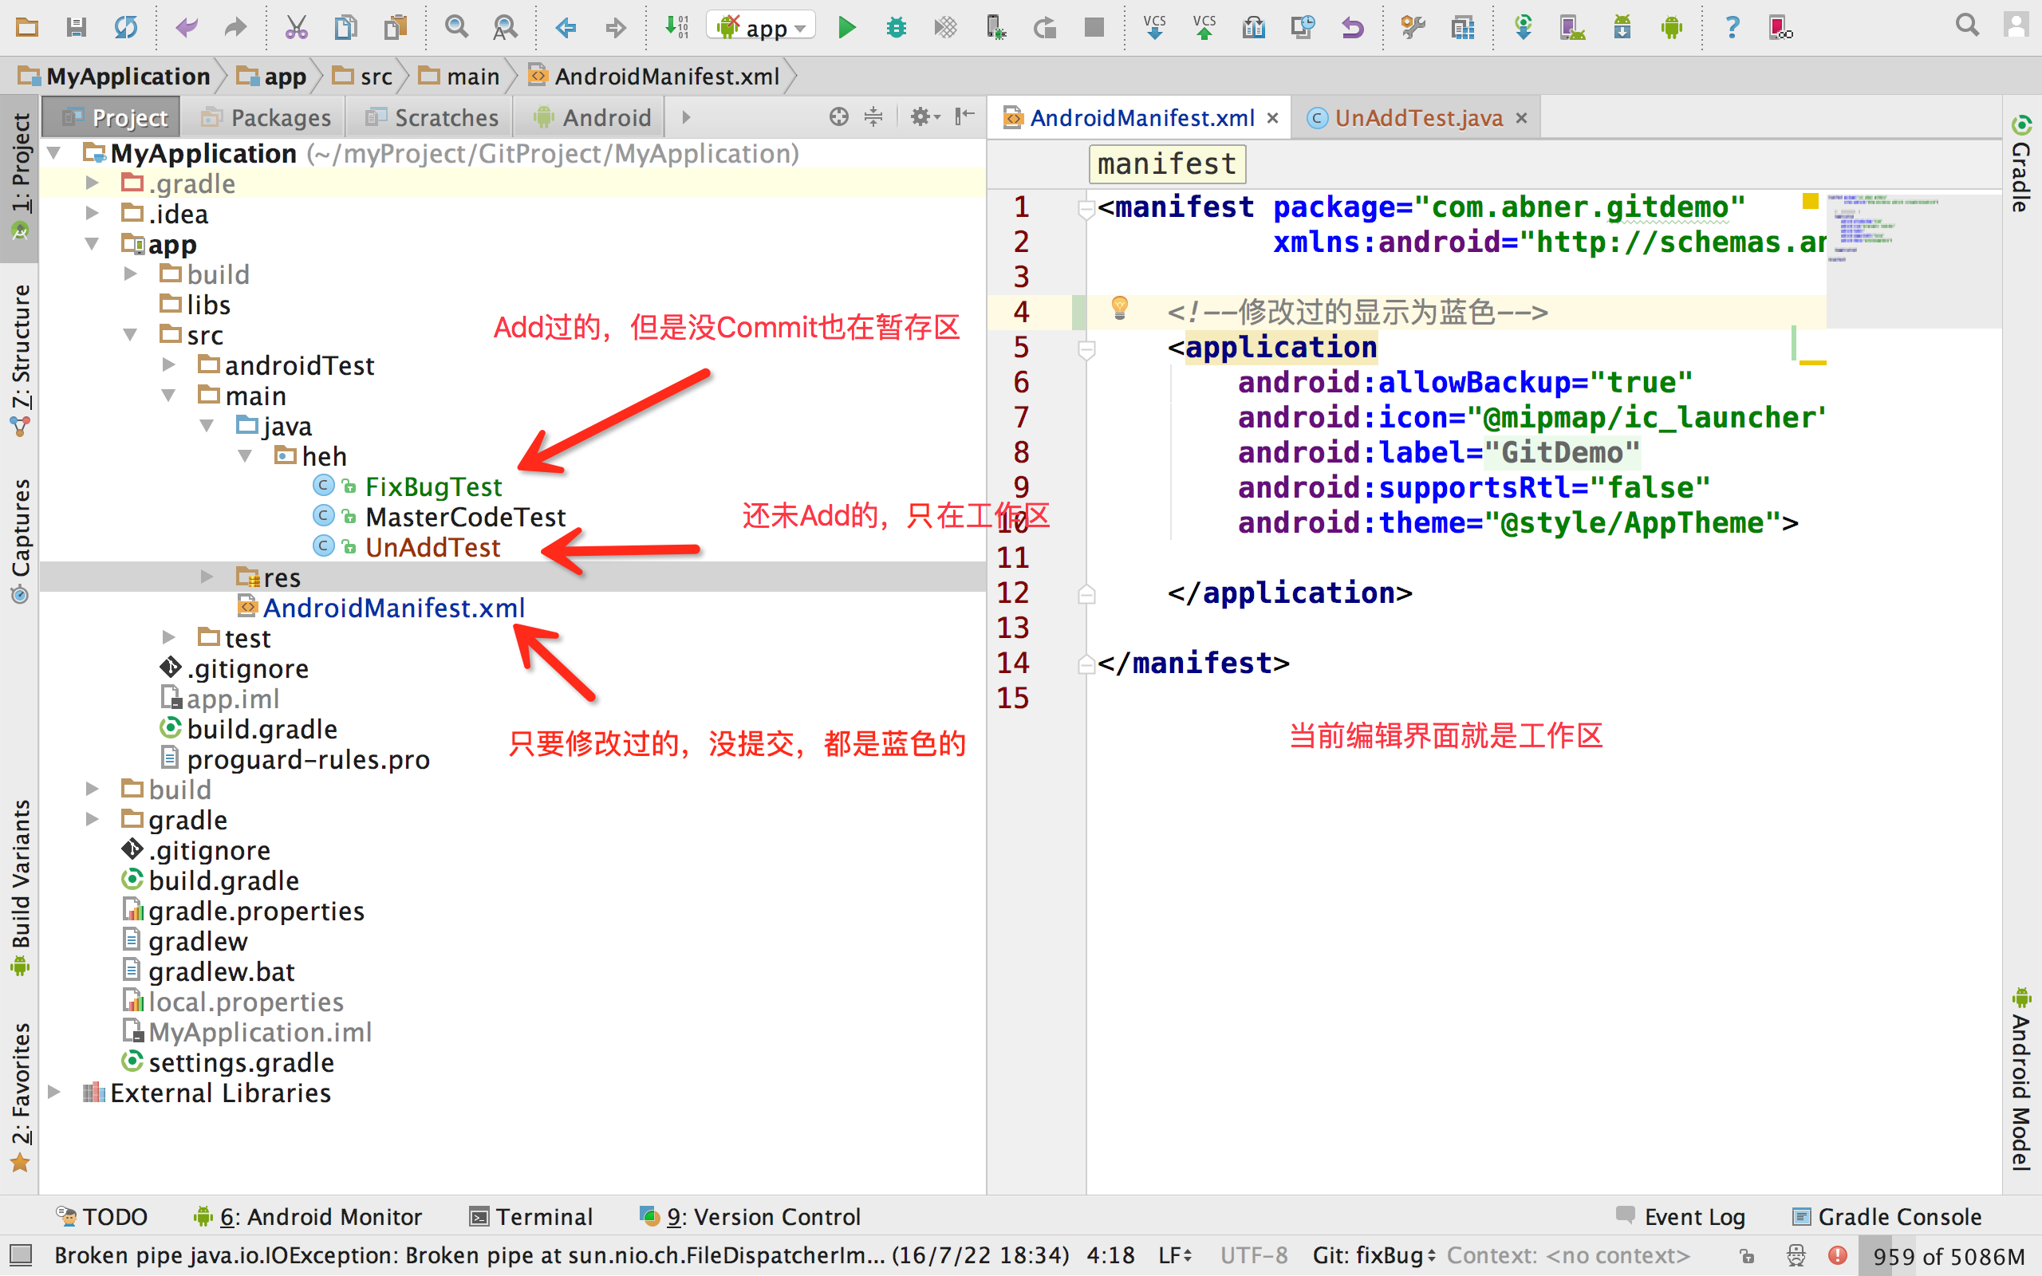The width and height of the screenshot is (2042, 1276).
Task: Switch to the UnAddTest.java editor tab
Action: pyautogui.click(x=1417, y=118)
